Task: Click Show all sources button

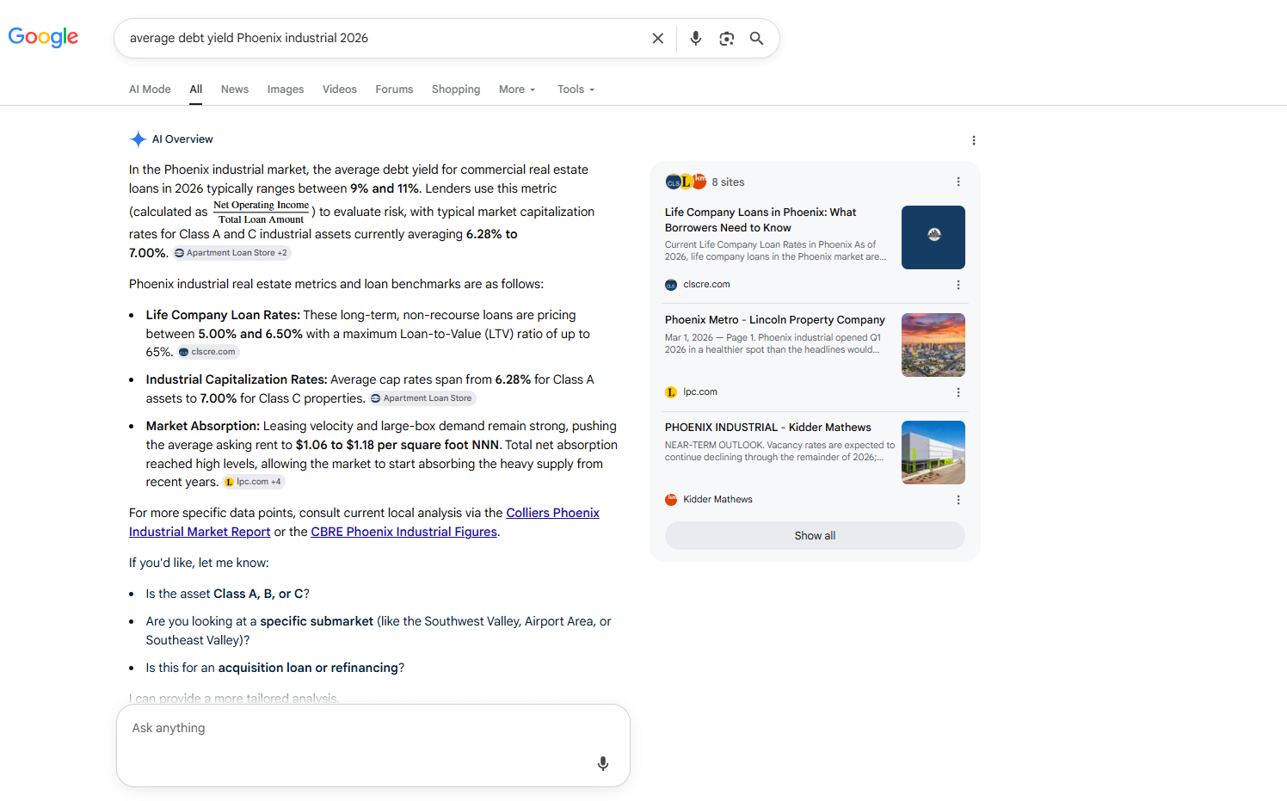Action: tap(815, 535)
